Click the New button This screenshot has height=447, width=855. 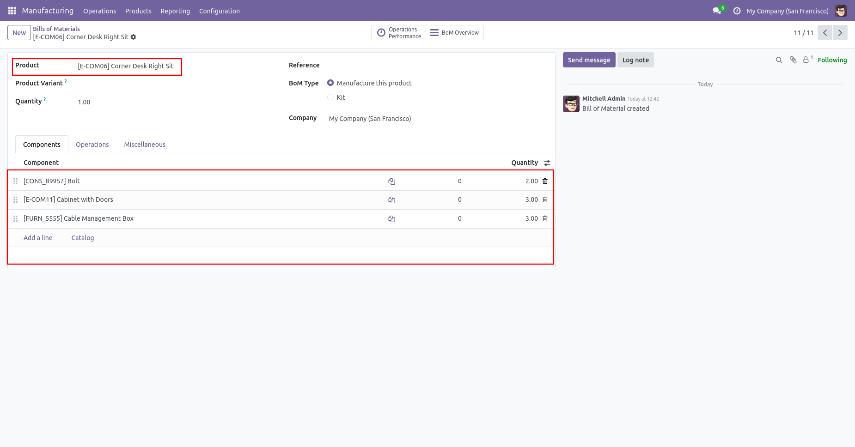[19, 33]
